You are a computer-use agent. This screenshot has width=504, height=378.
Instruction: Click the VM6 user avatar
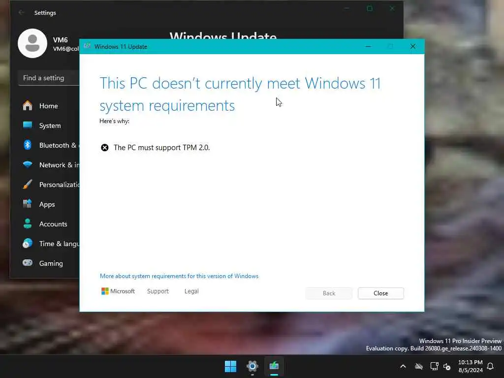click(32, 43)
